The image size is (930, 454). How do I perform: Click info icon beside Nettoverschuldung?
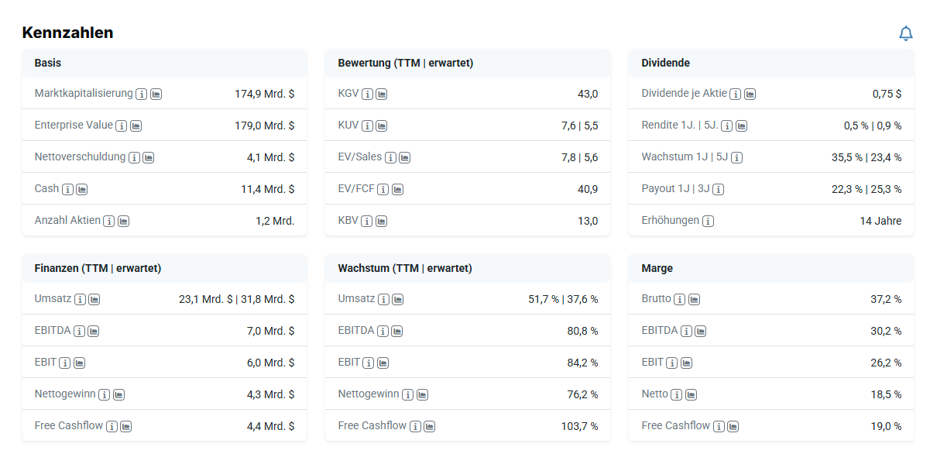click(x=134, y=157)
